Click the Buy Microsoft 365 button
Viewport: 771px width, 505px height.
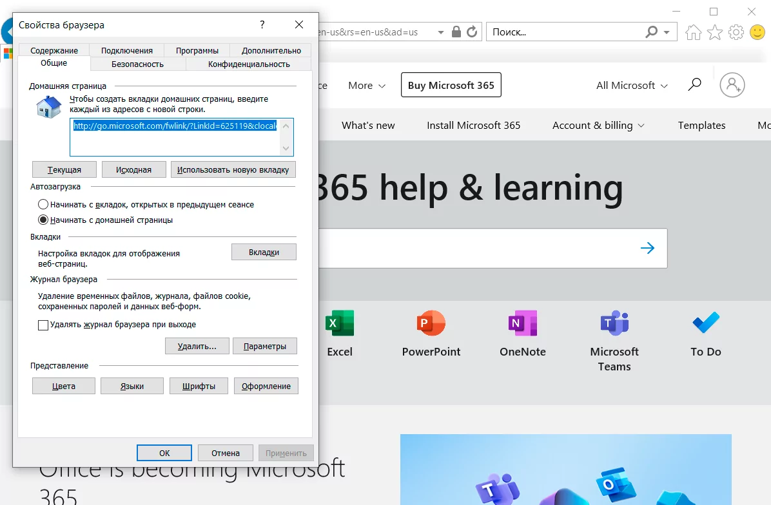(451, 85)
